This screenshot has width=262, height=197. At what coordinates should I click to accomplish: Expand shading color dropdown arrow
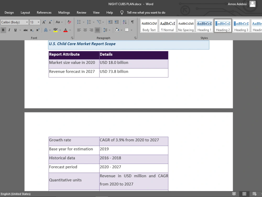122,30
